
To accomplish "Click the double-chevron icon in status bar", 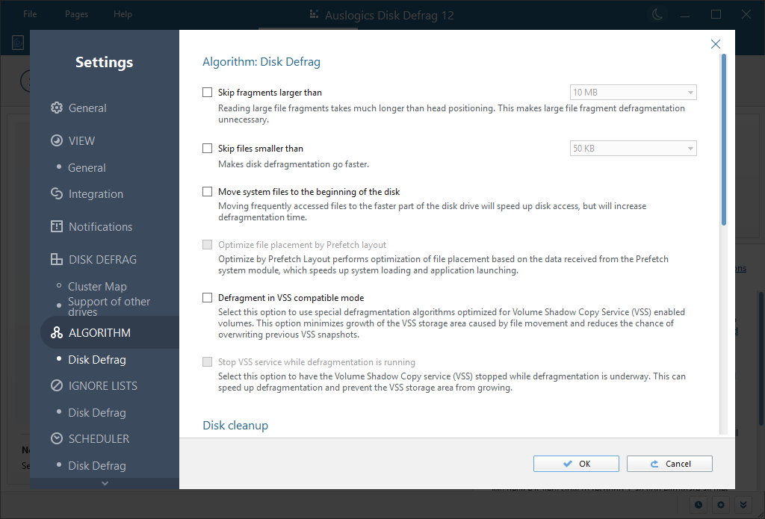I will click(743, 505).
